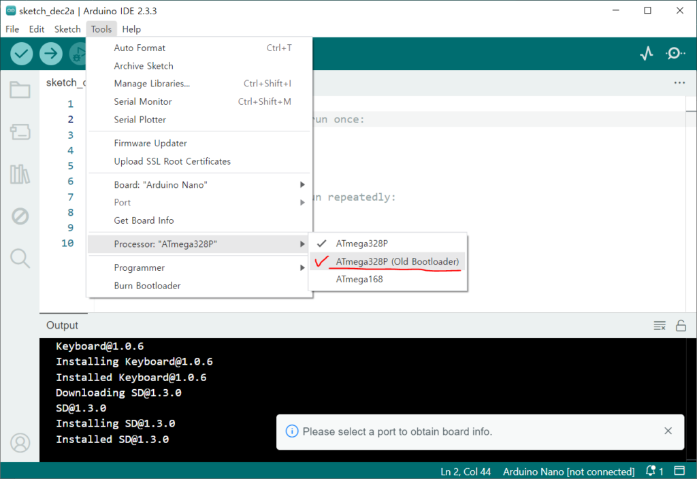Expand the Processor "ATmega328P" submenu
Image resolution: width=697 pixels, height=479 pixels.
(x=199, y=244)
